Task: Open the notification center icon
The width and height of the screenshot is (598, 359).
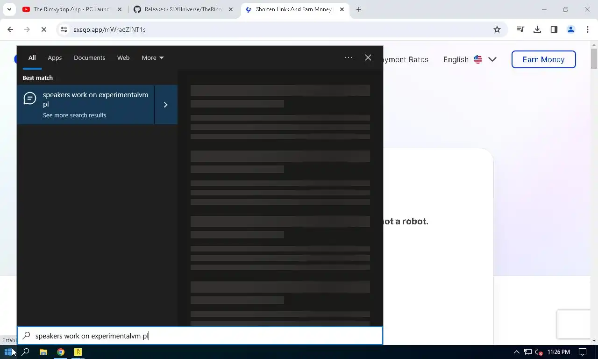Action: point(583,352)
